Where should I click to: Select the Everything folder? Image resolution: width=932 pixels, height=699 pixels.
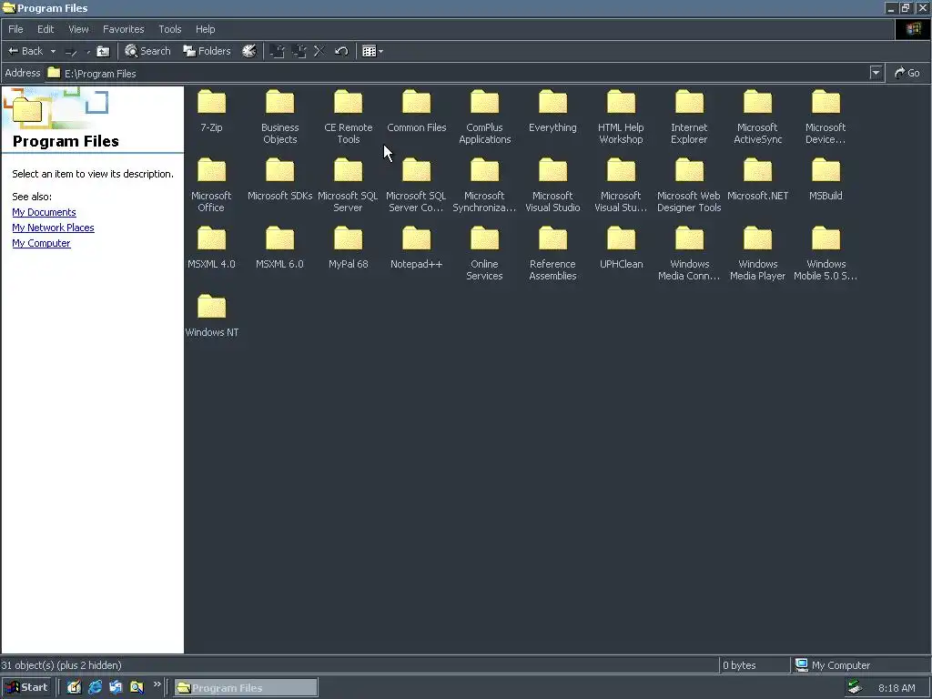pos(552,112)
